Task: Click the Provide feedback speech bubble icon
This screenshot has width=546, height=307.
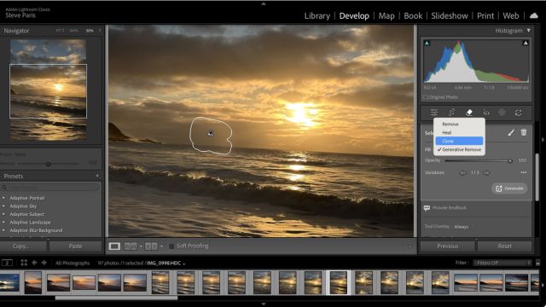Action: click(x=427, y=208)
